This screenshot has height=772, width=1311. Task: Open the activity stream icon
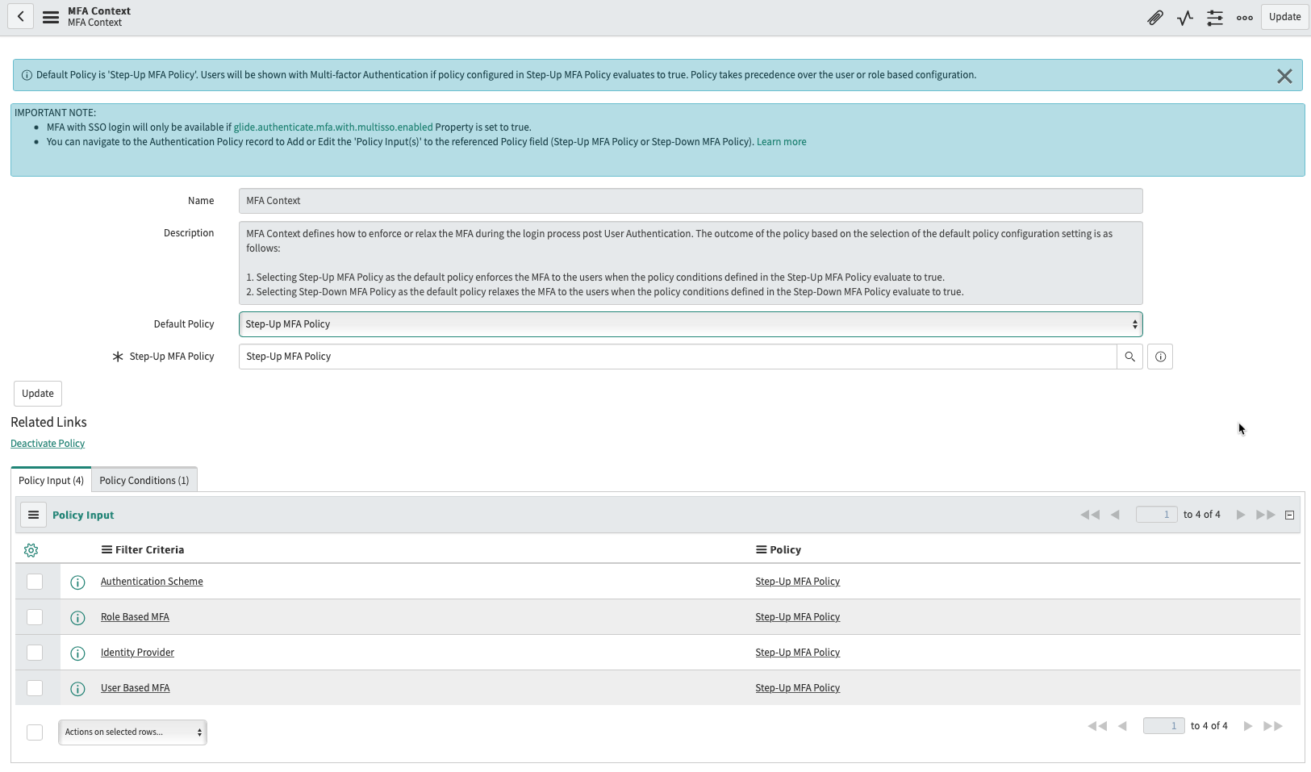coord(1185,17)
